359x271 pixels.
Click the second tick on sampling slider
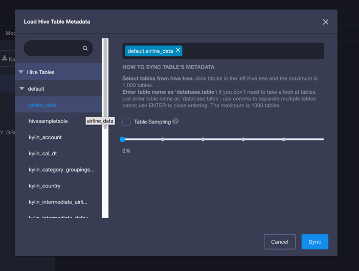click(x=163, y=139)
